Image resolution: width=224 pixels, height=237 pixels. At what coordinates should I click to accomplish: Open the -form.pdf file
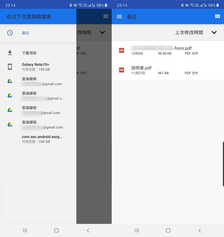[x=168, y=50]
